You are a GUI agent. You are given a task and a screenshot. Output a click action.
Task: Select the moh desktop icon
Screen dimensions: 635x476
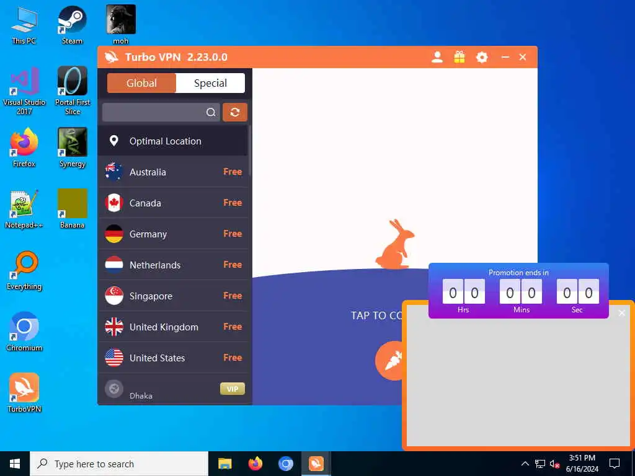pos(121,25)
